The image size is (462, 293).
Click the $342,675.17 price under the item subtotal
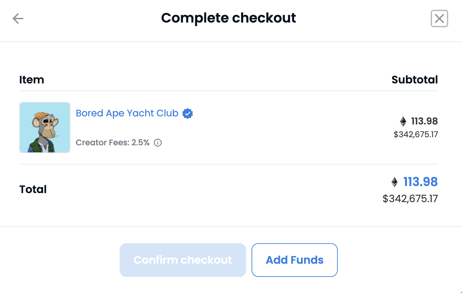point(416,135)
